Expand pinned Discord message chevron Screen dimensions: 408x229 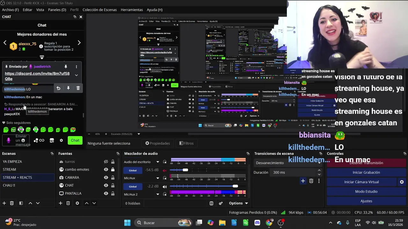[76, 75]
